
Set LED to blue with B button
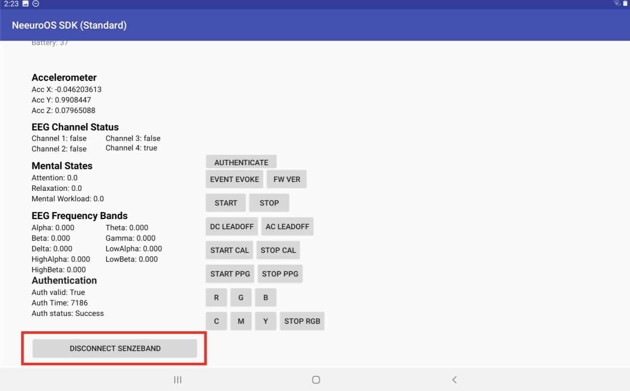click(x=265, y=297)
